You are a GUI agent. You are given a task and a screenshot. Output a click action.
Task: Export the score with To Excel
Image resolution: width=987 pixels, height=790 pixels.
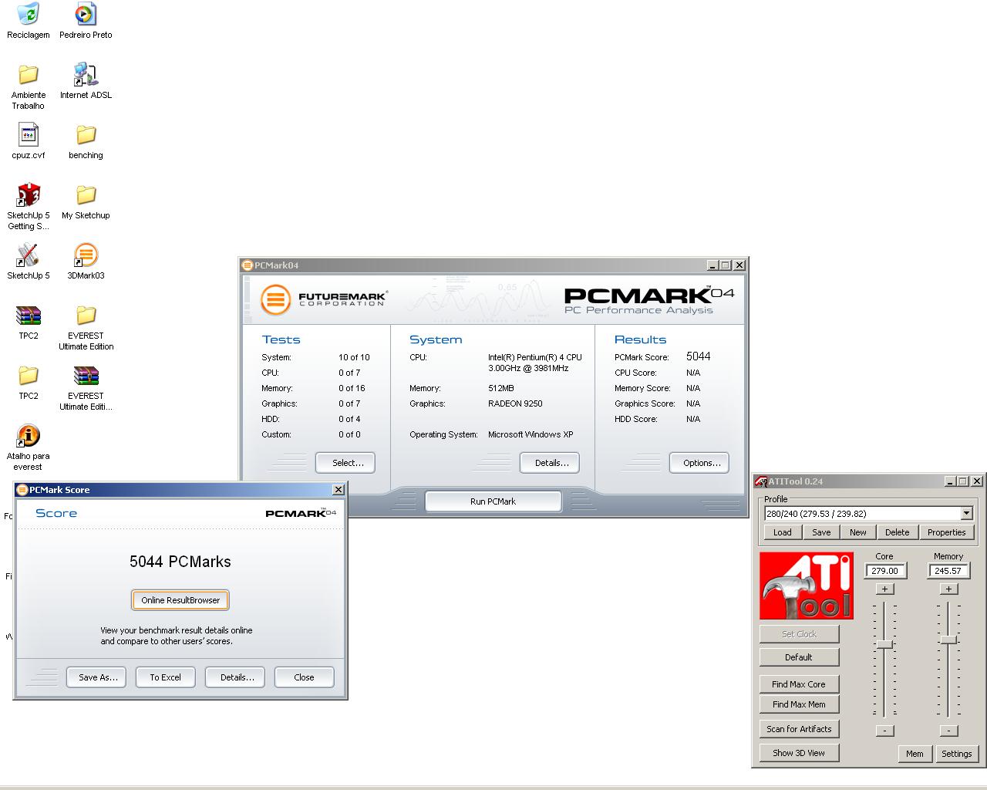click(166, 677)
